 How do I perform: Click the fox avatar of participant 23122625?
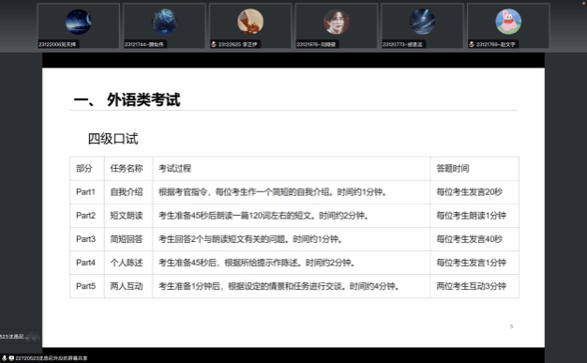coord(250,22)
